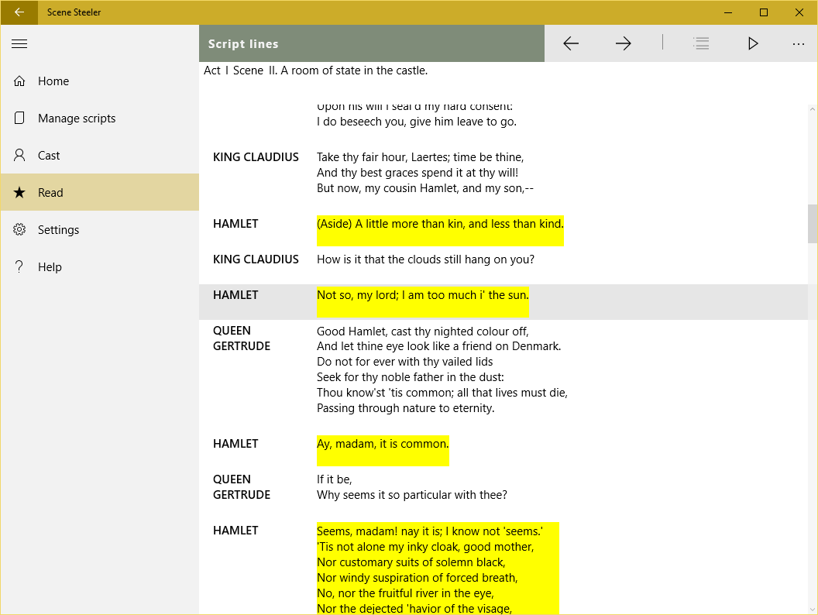Click the scrollbar down arrow
The width and height of the screenshot is (818, 615).
point(813,610)
